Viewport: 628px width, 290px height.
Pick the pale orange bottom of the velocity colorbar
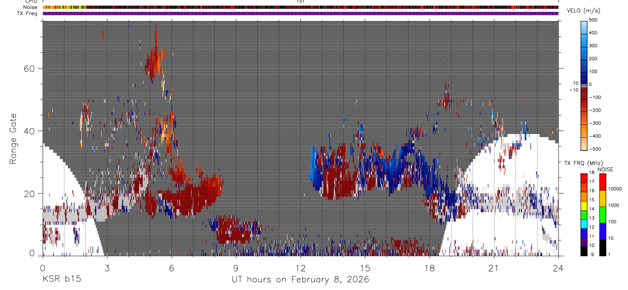click(584, 143)
